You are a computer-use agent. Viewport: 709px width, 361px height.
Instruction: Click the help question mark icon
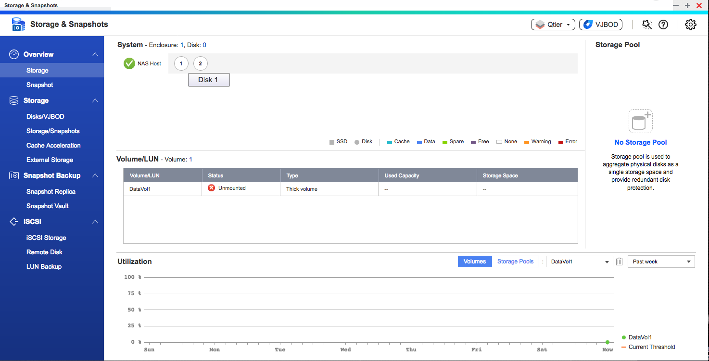663,25
